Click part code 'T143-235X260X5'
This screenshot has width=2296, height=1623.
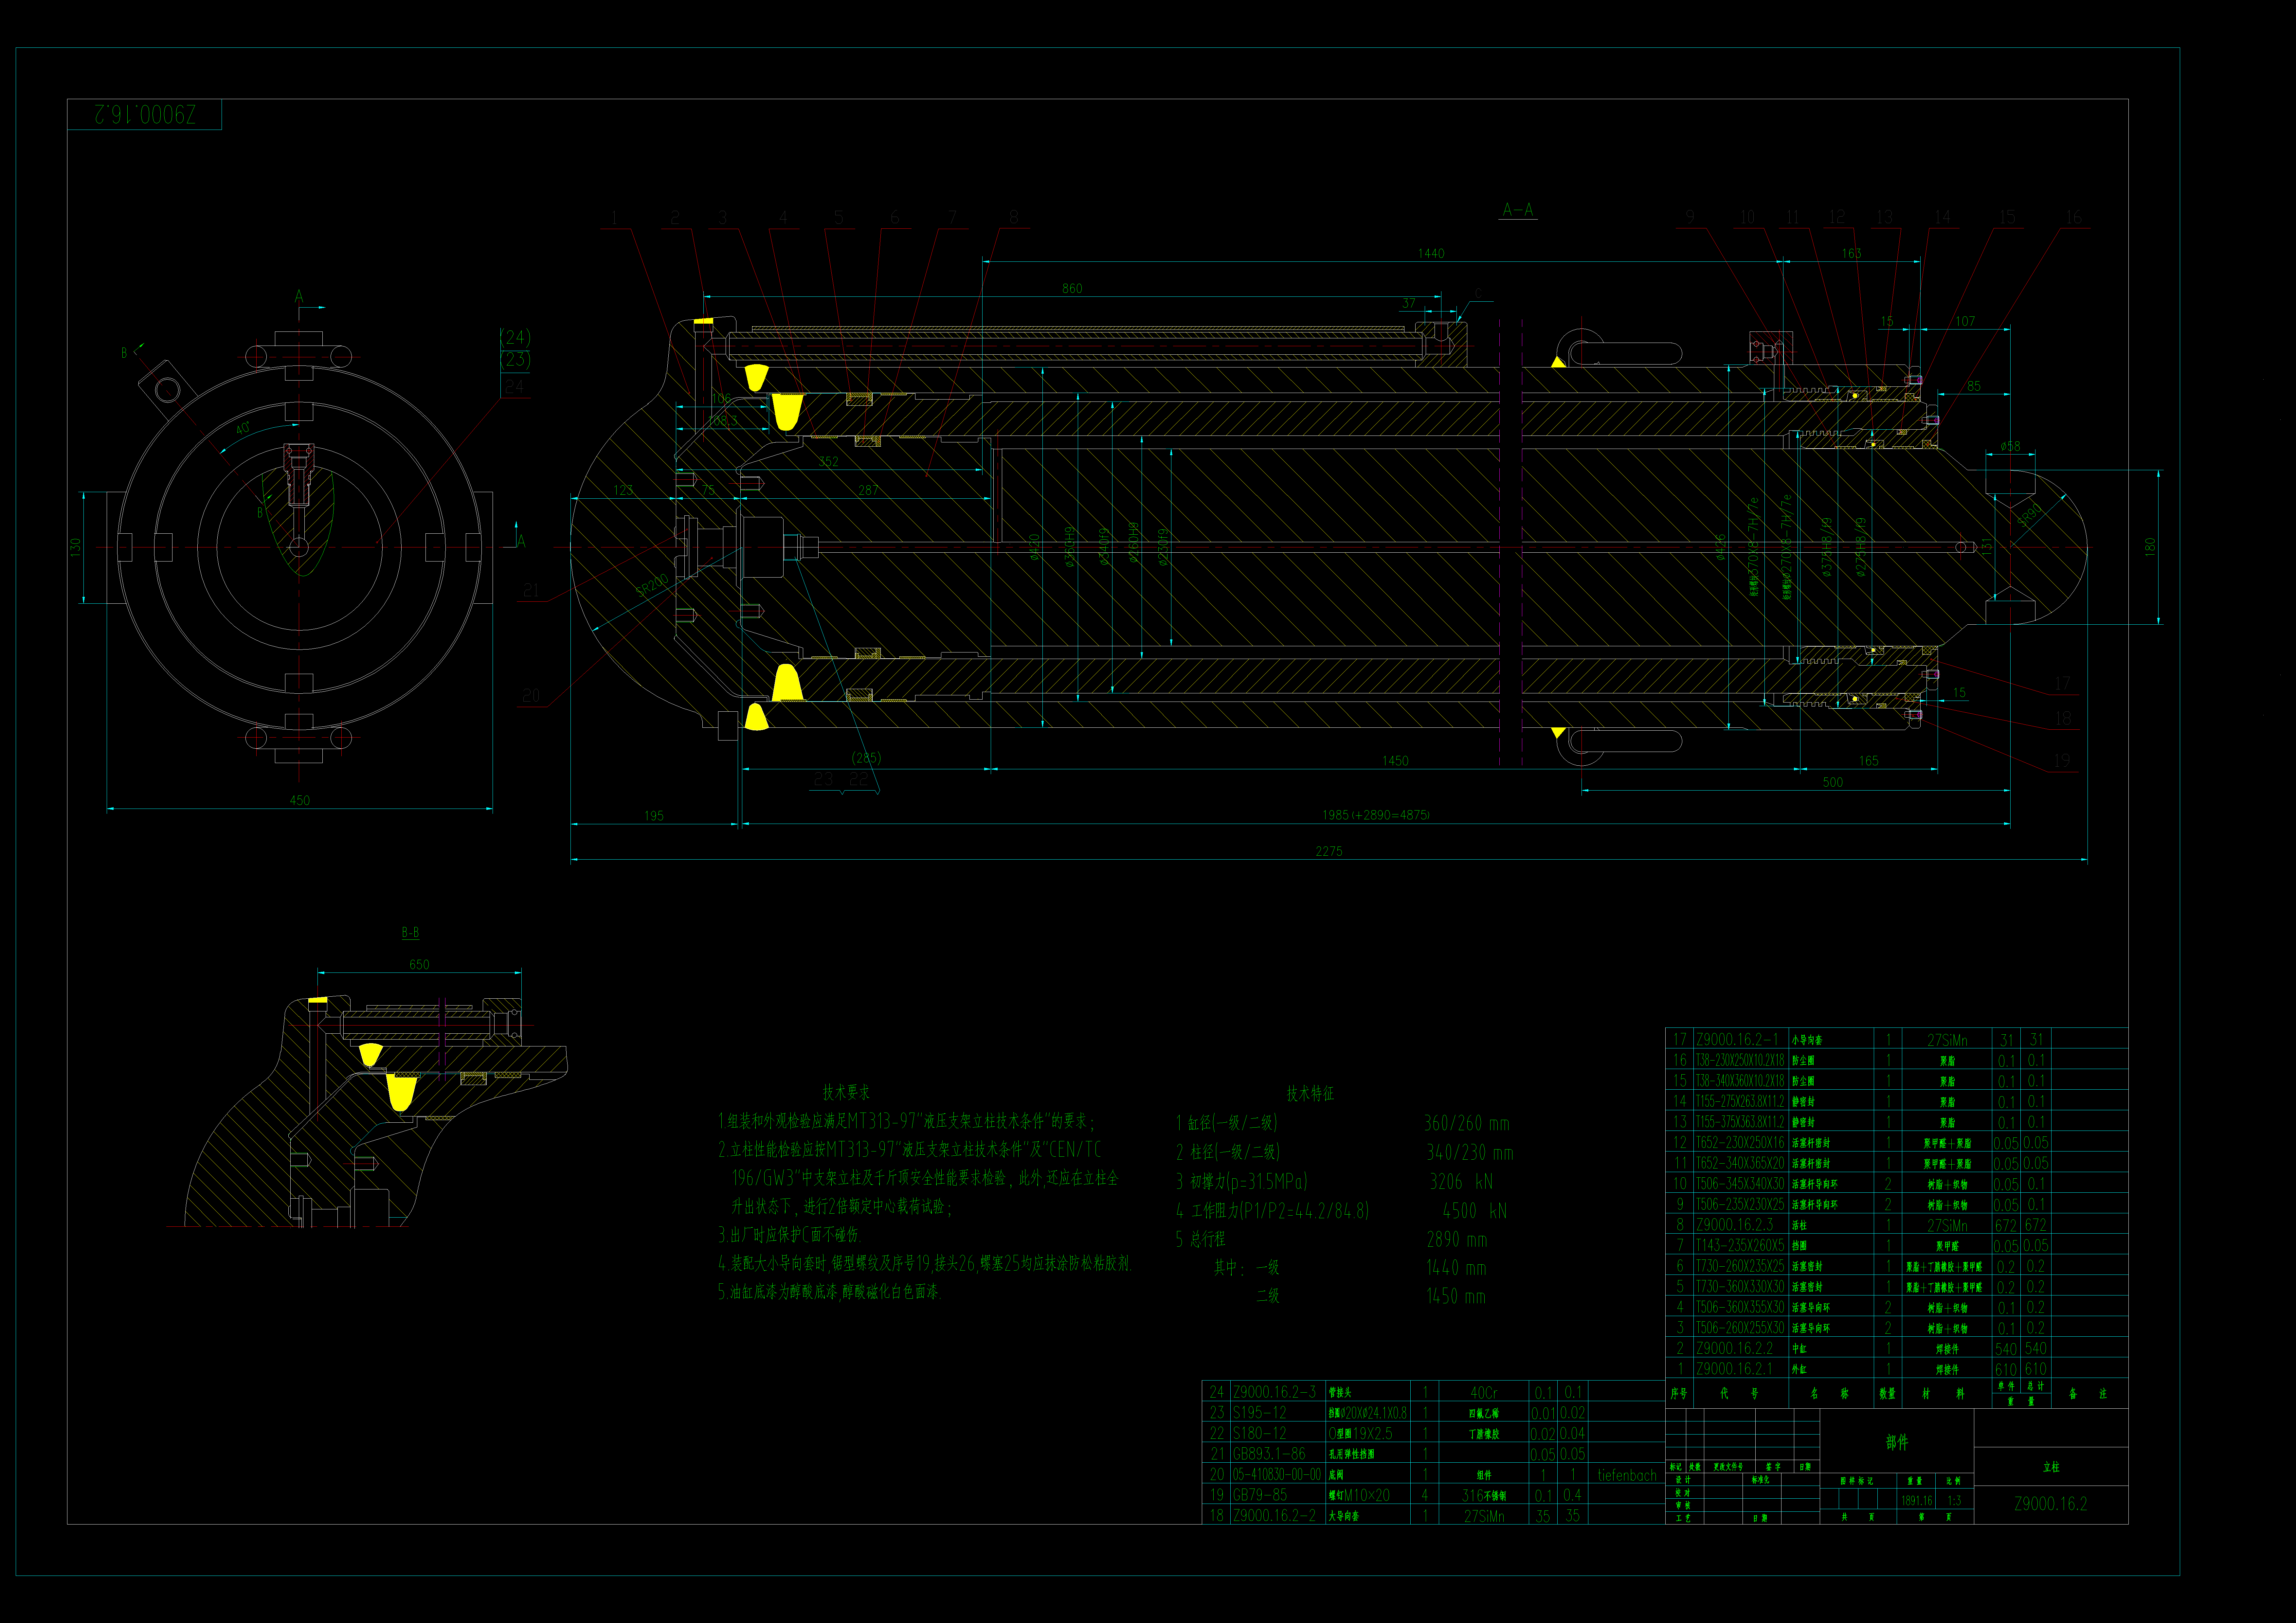[x=1740, y=1245]
